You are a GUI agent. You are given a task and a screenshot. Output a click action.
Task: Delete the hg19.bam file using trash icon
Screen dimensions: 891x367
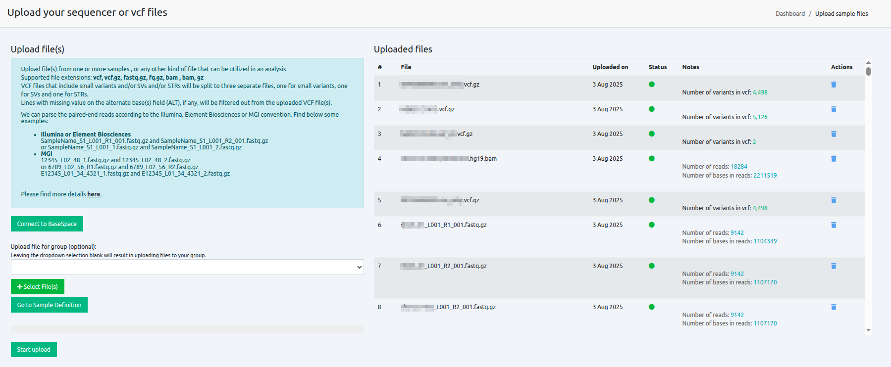[x=834, y=159]
